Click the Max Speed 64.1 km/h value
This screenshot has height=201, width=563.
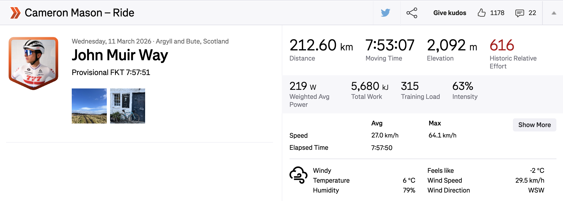(442, 135)
